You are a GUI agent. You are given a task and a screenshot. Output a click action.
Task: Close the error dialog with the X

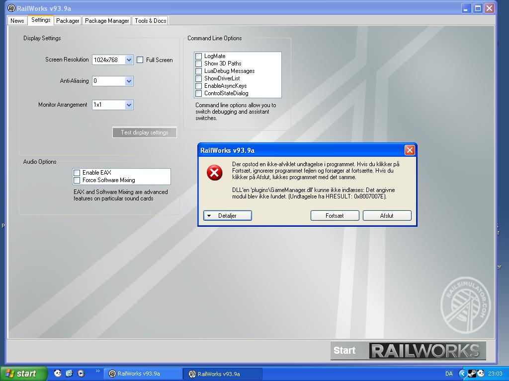pyautogui.click(x=410, y=150)
